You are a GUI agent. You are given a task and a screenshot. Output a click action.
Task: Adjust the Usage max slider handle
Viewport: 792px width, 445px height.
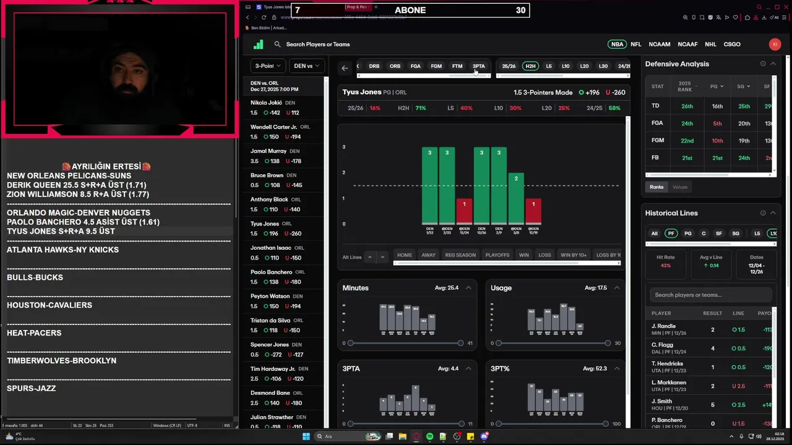tap(608, 343)
